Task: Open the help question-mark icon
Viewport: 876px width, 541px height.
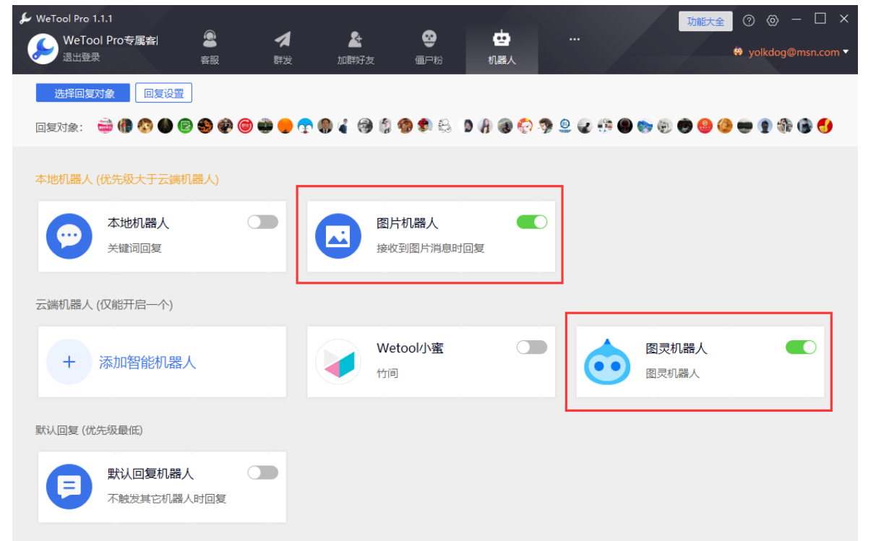Action: pyautogui.click(x=749, y=21)
